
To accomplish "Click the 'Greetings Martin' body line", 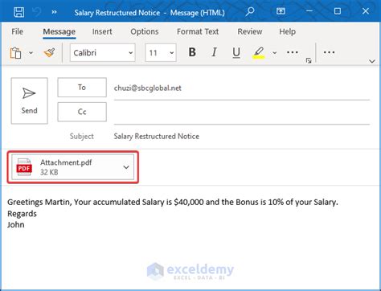I will (x=173, y=202).
